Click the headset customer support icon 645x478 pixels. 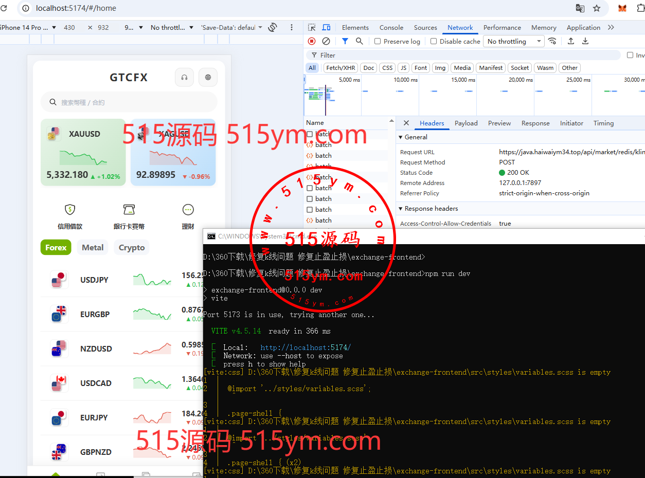(x=184, y=78)
